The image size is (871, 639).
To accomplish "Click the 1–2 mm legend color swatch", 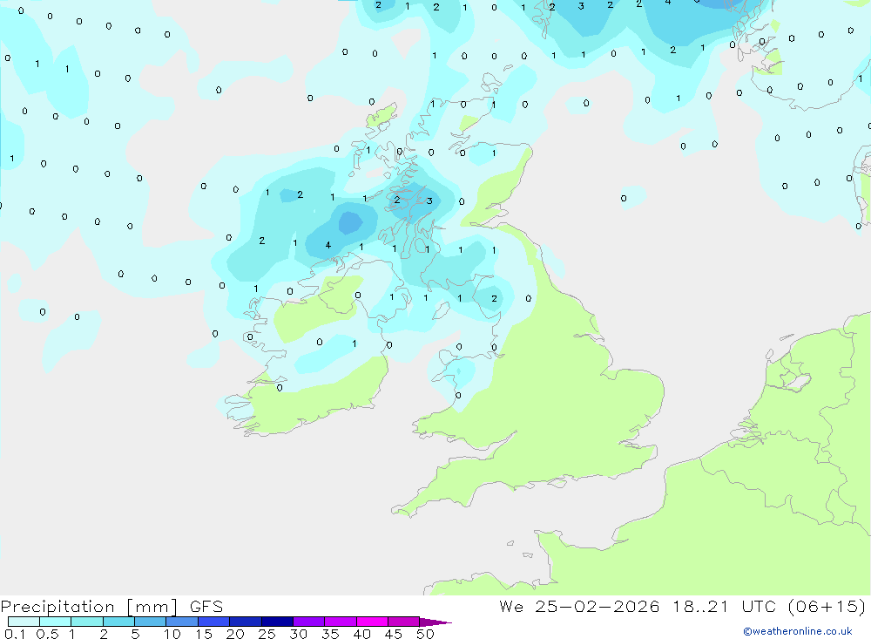I will [87, 622].
